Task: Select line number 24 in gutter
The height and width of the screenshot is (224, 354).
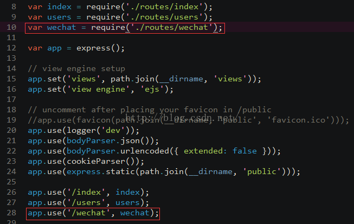Action: [11, 171]
